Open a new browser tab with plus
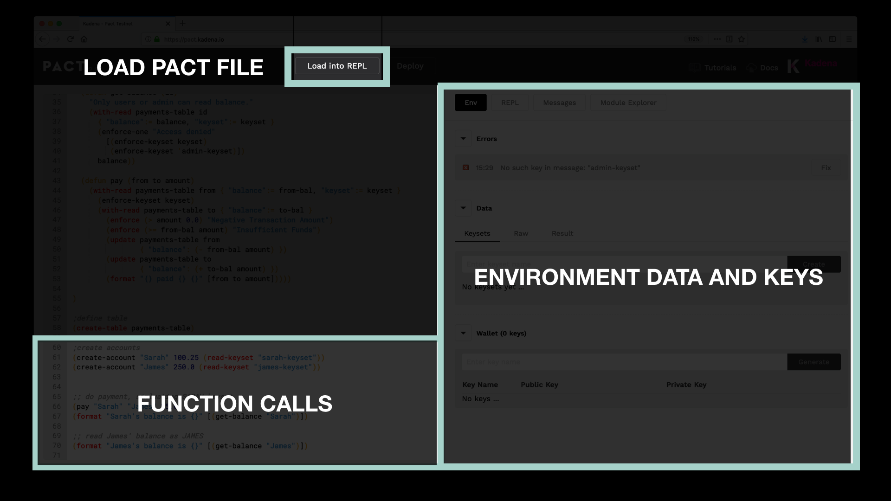 [182, 23]
